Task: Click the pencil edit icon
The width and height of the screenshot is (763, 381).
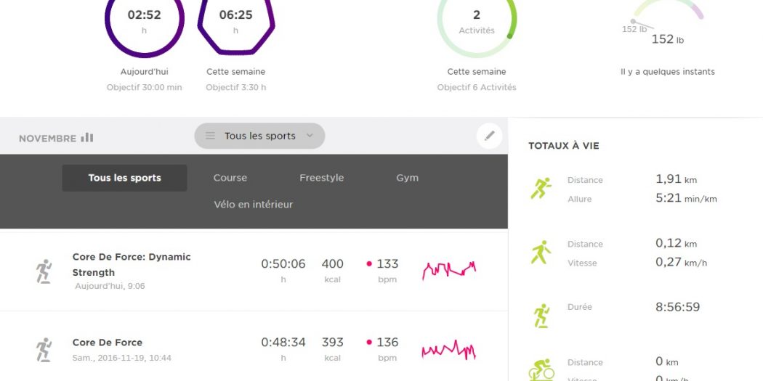Action: (489, 136)
